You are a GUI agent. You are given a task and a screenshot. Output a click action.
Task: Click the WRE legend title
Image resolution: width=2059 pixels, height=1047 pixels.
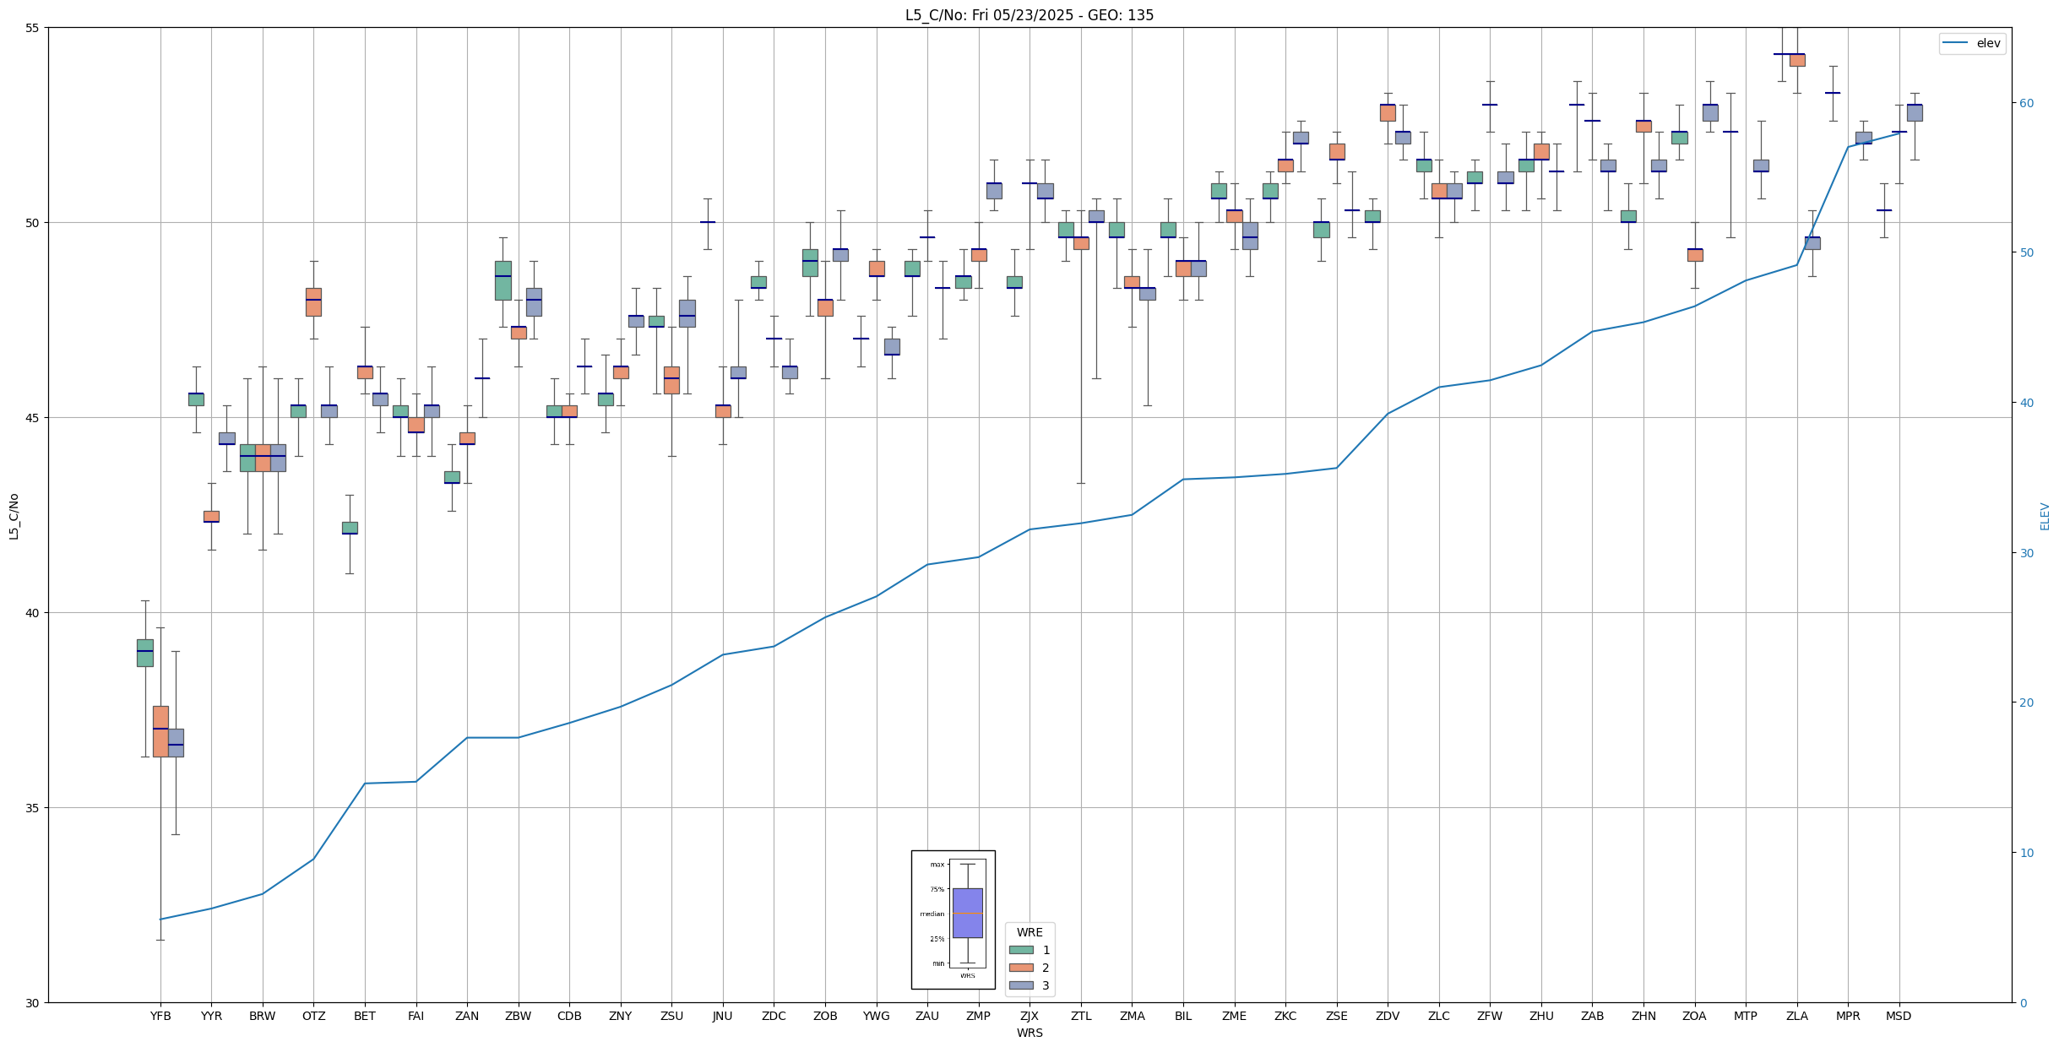coord(1029,932)
